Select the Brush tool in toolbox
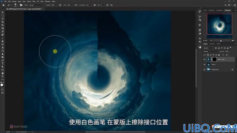 [x=3, y=38]
